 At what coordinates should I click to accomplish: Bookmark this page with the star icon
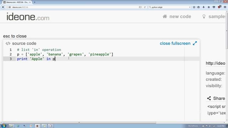(194, 7)
